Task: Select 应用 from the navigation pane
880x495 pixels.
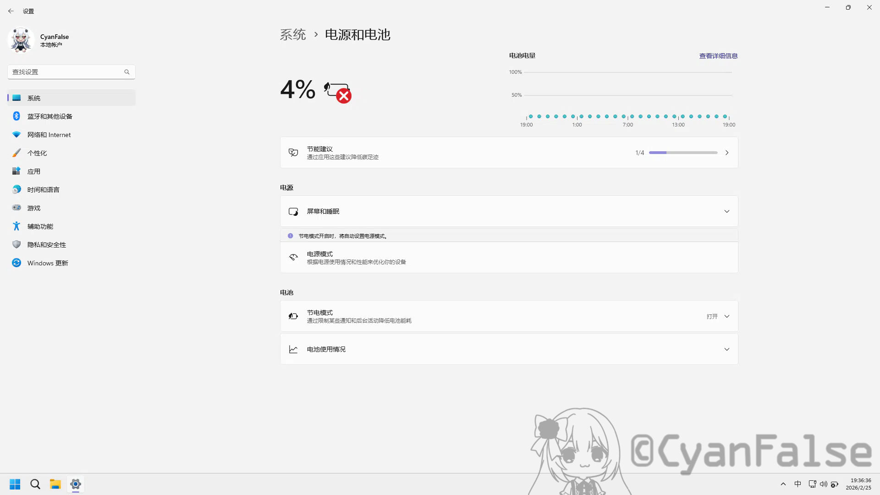Action: pos(34,171)
